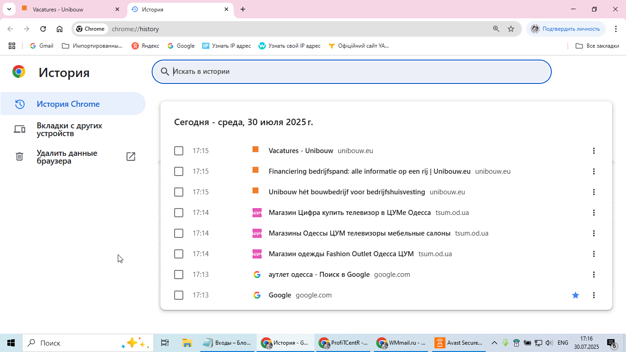
Task: Open File Explorer from the taskbar
Action: click(187, 343)
